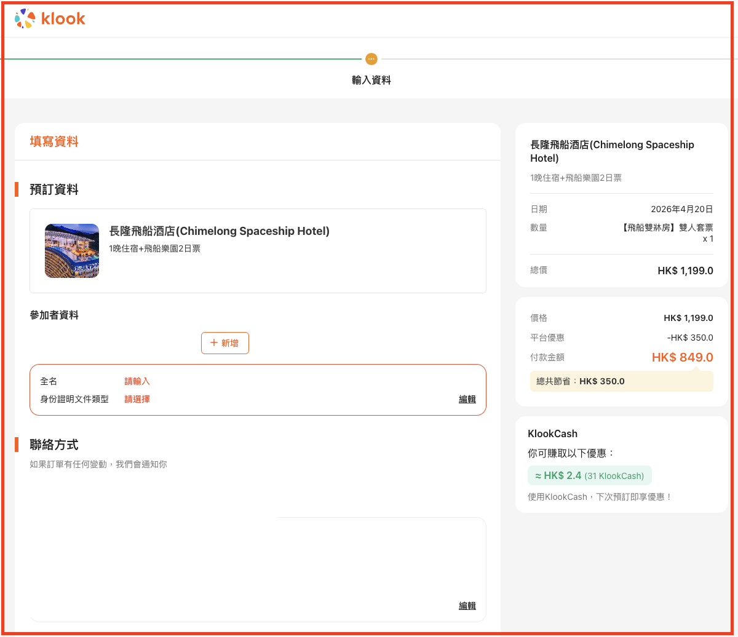Click the Klook logo
738x637 pixels.
pyautogui.click(x=50, y=19)
